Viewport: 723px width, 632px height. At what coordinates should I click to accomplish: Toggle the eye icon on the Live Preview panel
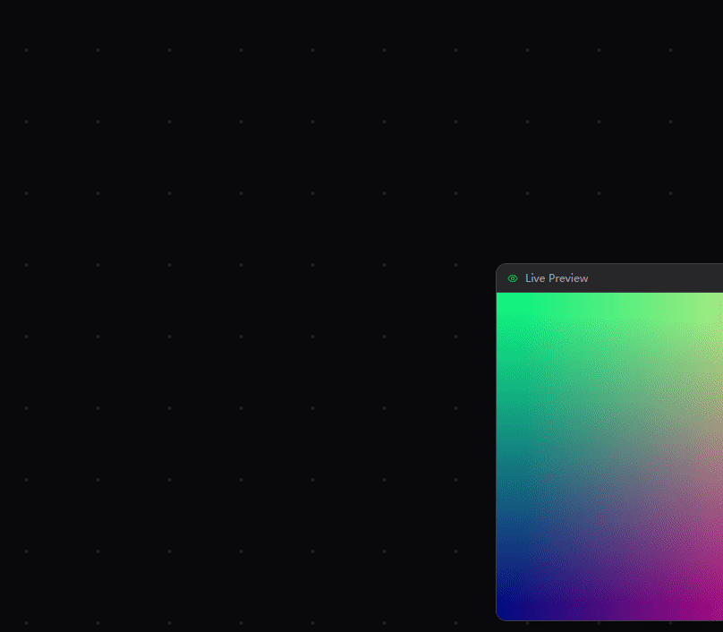point(512,278)
